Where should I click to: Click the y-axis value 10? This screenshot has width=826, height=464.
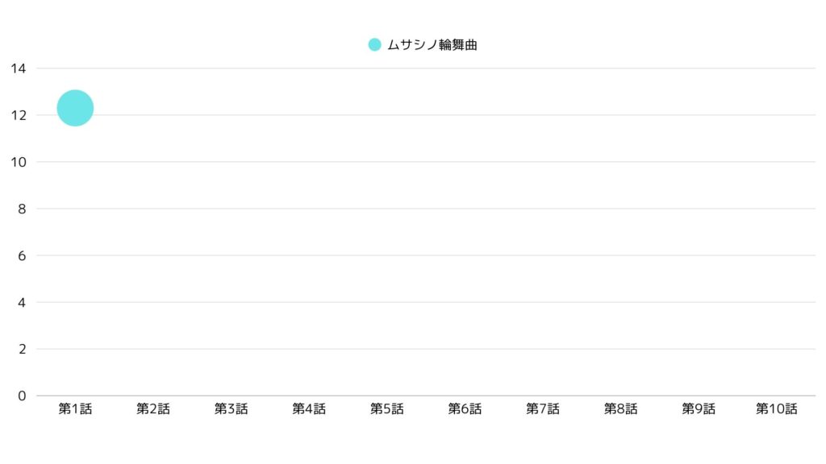coord(19,162)
